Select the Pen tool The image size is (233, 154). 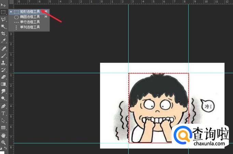(3, 106)
